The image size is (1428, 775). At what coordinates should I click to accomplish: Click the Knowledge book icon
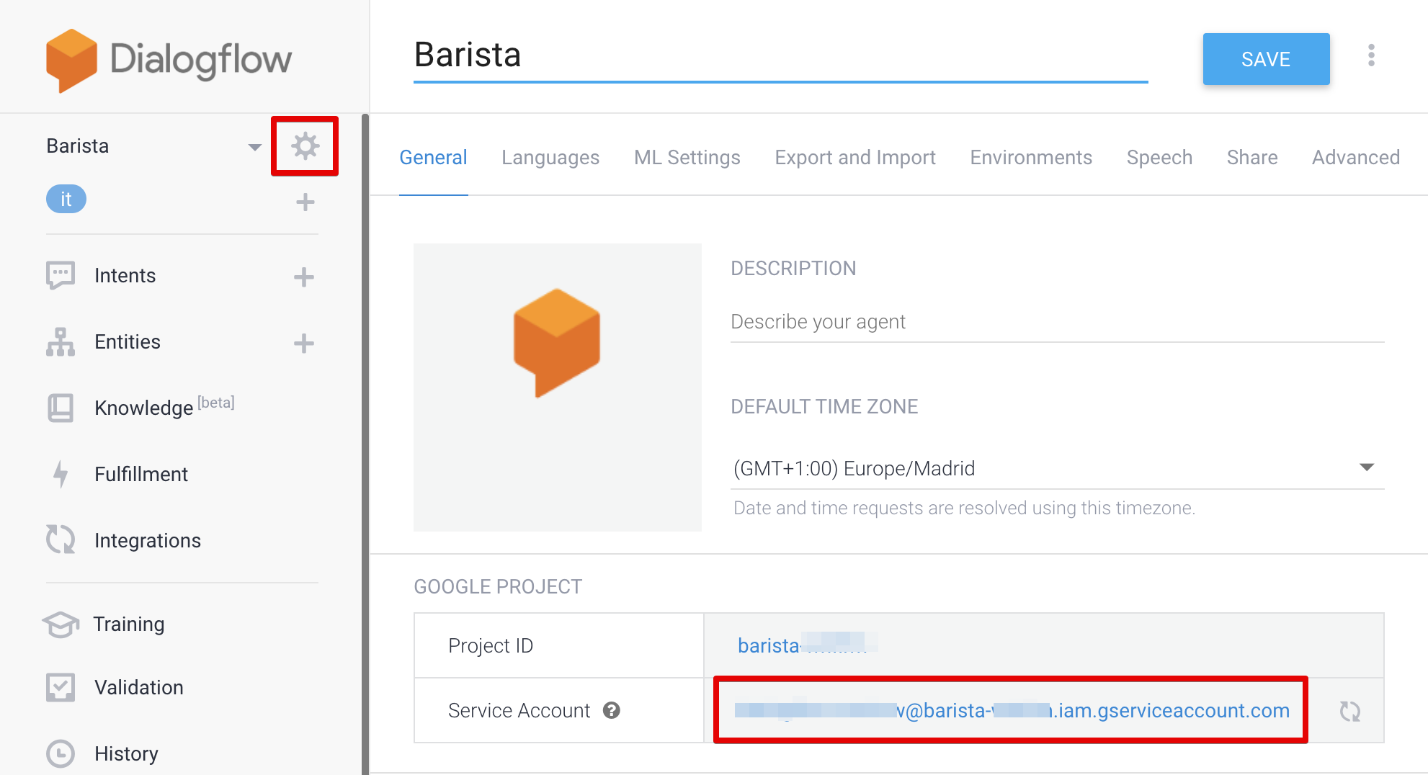tap(61, 408)
